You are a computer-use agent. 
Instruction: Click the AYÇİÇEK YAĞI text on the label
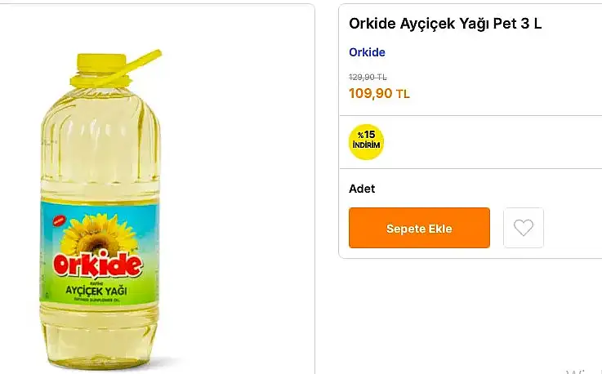coord(96,290)
